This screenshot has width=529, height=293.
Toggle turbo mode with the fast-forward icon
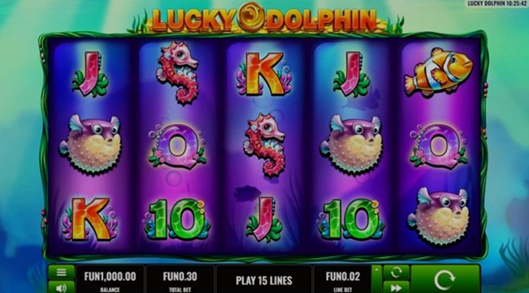tap(396, 288)
